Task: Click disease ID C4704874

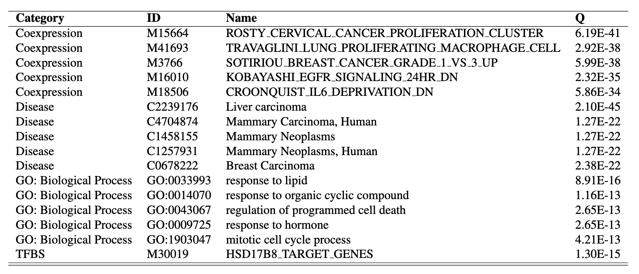Action: click(172, 122)
